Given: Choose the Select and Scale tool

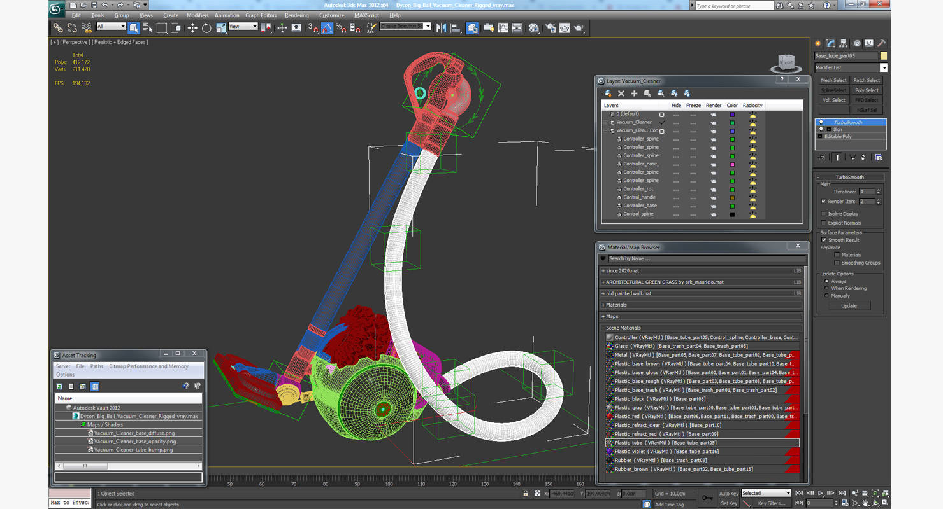Looking at the screenshot, I should point(220,28).
